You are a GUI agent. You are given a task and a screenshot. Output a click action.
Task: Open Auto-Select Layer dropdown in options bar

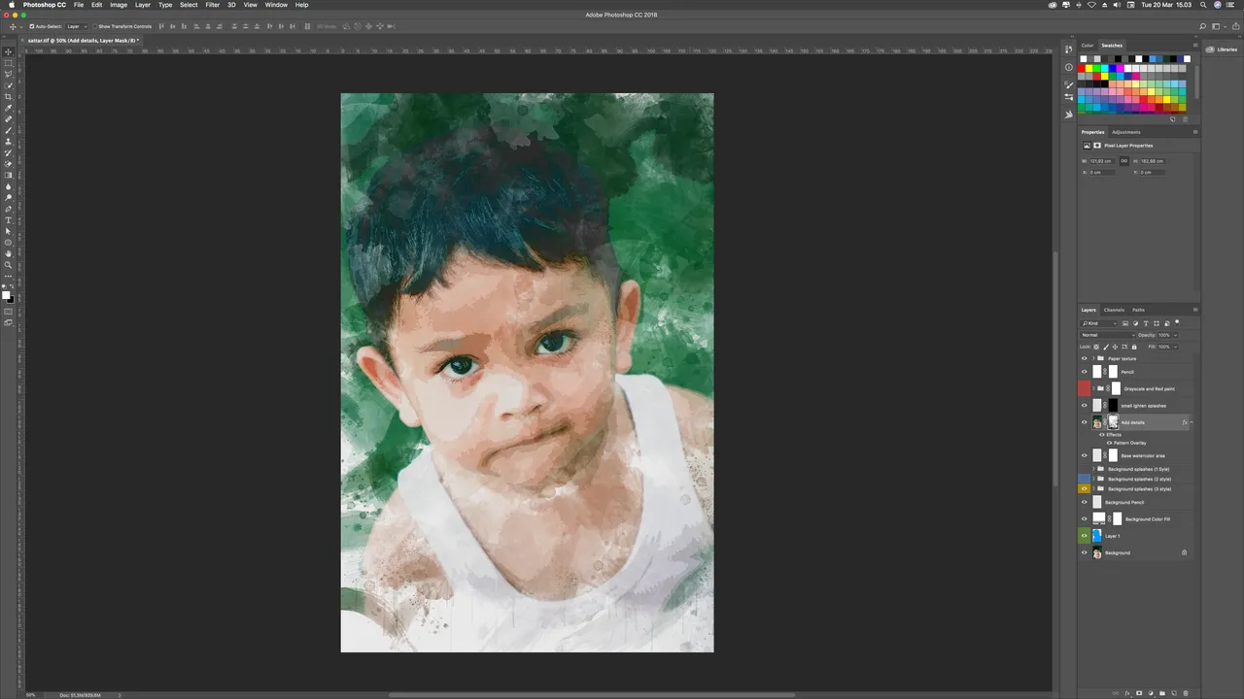pos(76,26)
